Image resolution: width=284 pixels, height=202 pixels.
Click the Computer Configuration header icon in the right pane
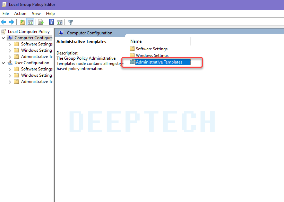pyautogui.click(x=61, y=33)
